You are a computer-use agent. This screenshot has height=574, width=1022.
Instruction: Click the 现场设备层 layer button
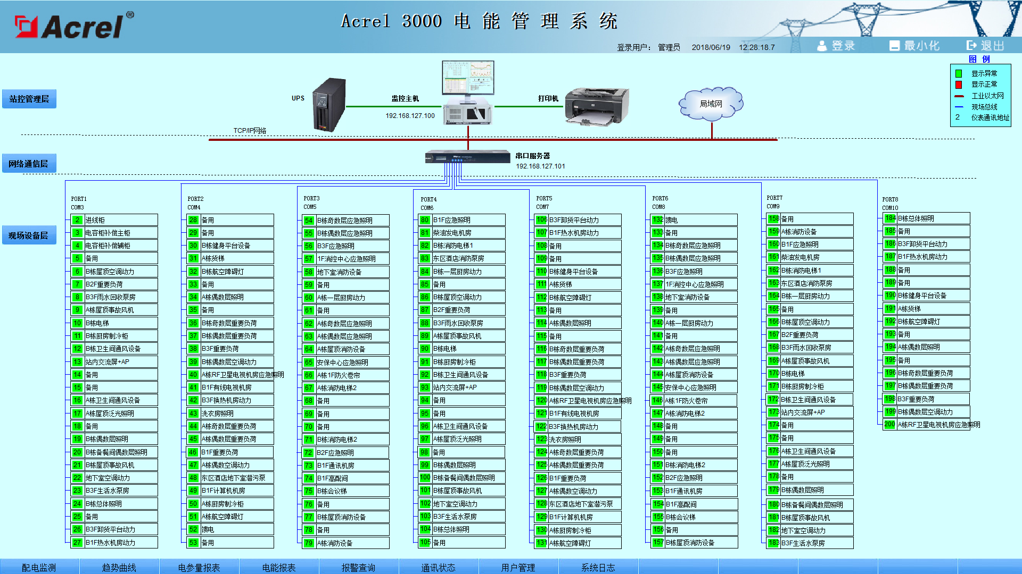tap(29, 235)
